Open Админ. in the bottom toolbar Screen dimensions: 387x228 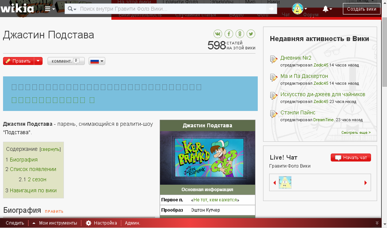(133, 223)
